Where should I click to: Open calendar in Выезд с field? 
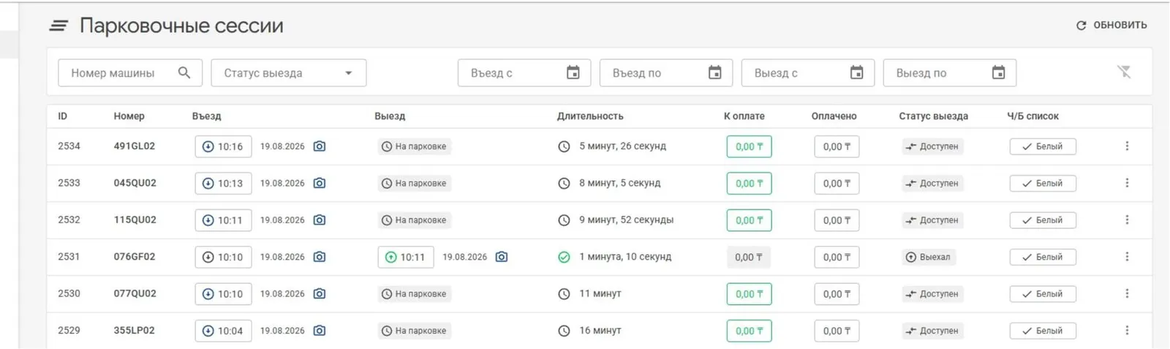click(857, 72)
